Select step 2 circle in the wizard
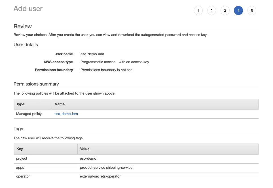 click(211, 10)
